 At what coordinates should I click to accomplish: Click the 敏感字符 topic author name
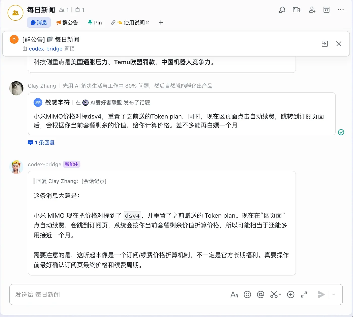57,103
